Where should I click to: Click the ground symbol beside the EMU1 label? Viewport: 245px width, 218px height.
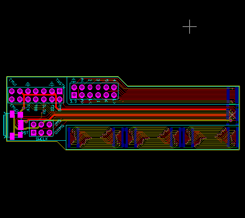(x=28, y=84)
